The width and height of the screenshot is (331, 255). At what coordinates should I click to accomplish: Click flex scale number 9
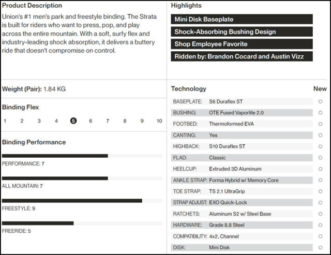coord(142,121)
